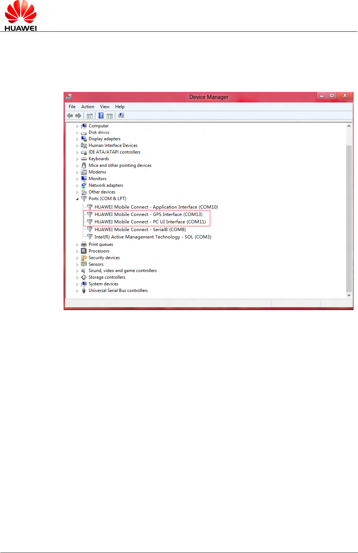Open the File menu
Screen dimensions: 358x553
coord(72,107)
